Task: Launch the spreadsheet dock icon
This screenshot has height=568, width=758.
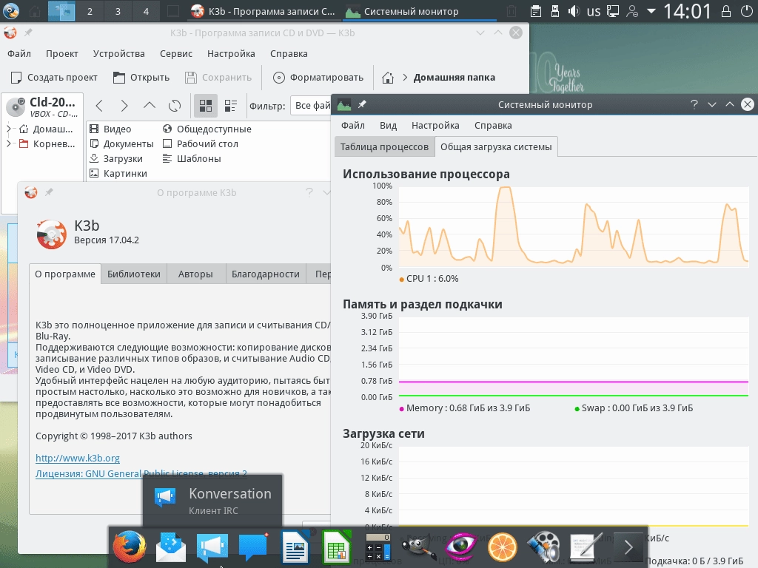Action: tap(337, 547)
